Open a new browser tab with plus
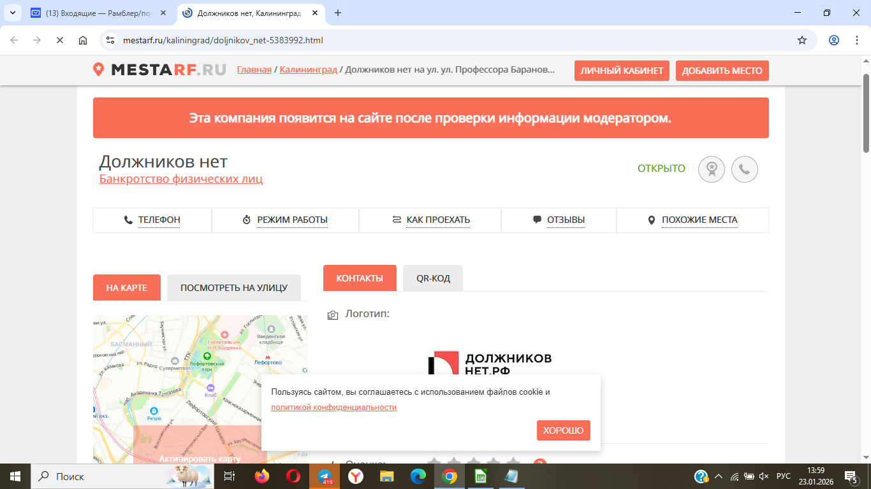This screenshot has width=871, height=489. (x=338, y=13)
